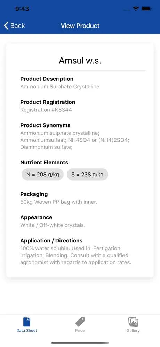The width and height of the screenshot is (160, 347).
Task: Tap the N = 208 g/kg chip
Action: click(x=43, y=175)
